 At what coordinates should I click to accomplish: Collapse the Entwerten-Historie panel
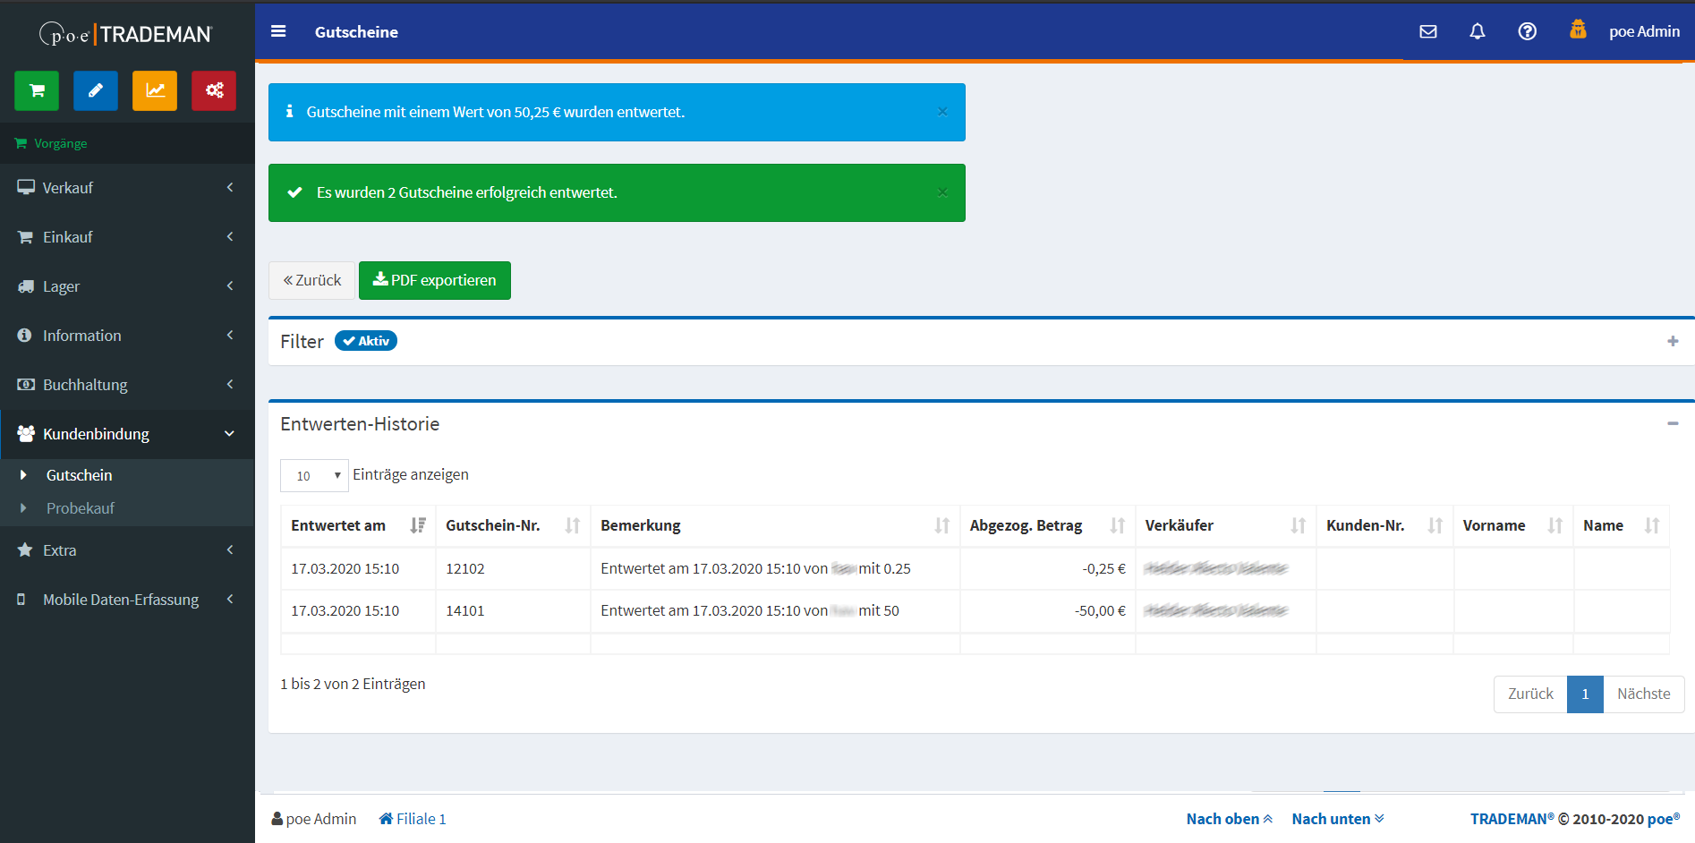point(1673,423)
